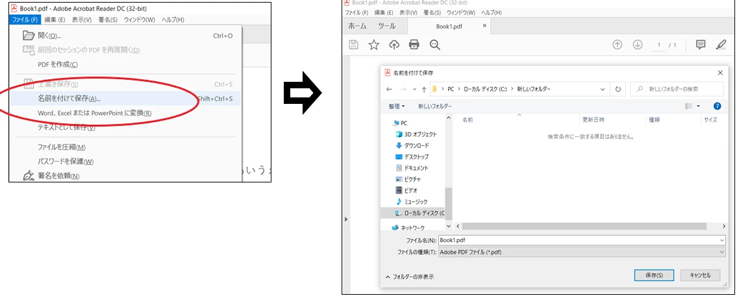
Task: Choose PDF を作成(C) in the File menu
Action: click(x=127, y=64)
